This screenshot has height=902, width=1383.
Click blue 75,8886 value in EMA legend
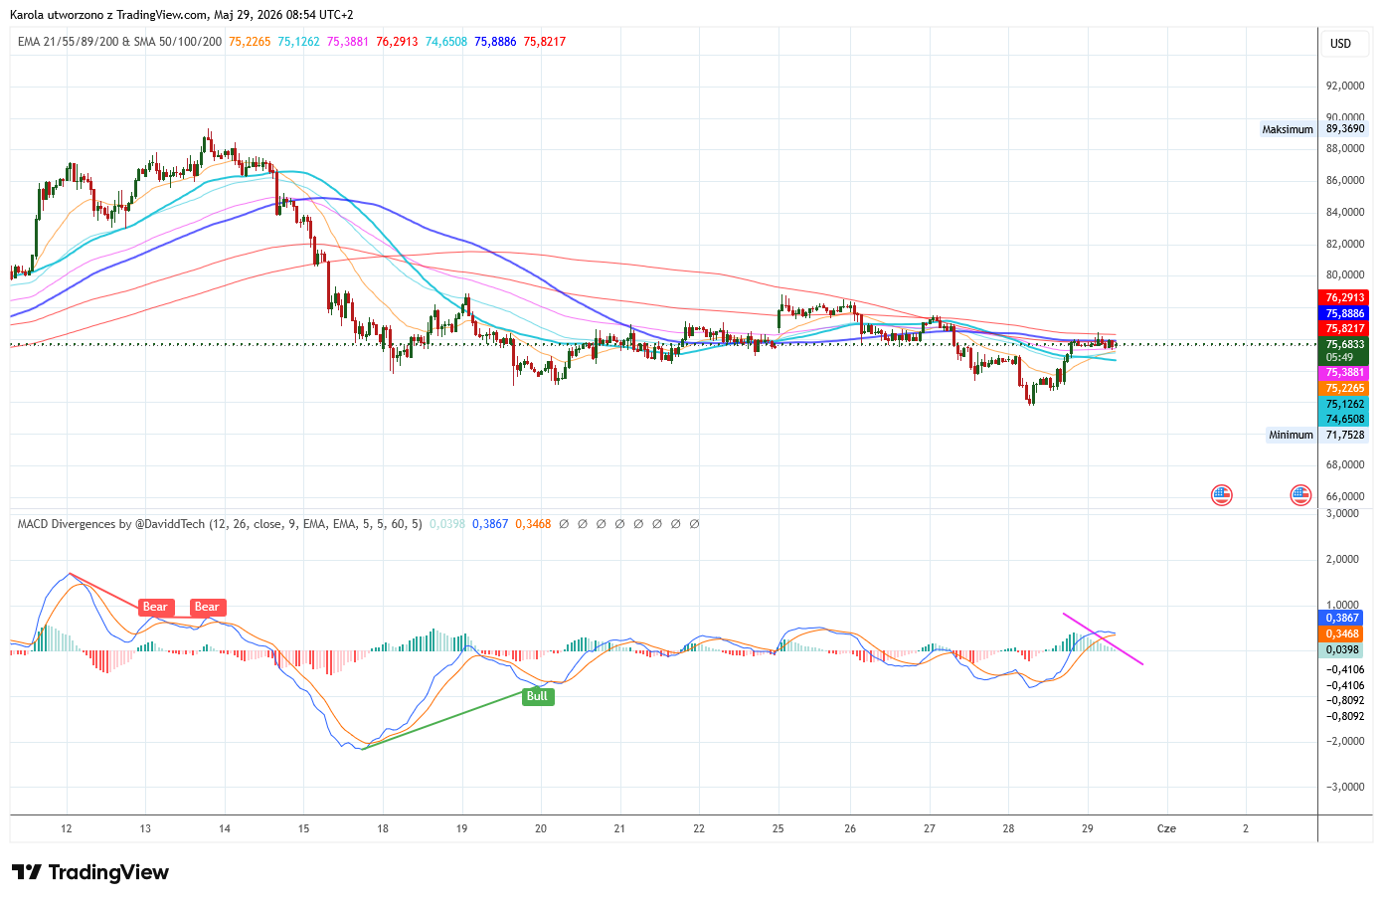click(x=495, y=42)
